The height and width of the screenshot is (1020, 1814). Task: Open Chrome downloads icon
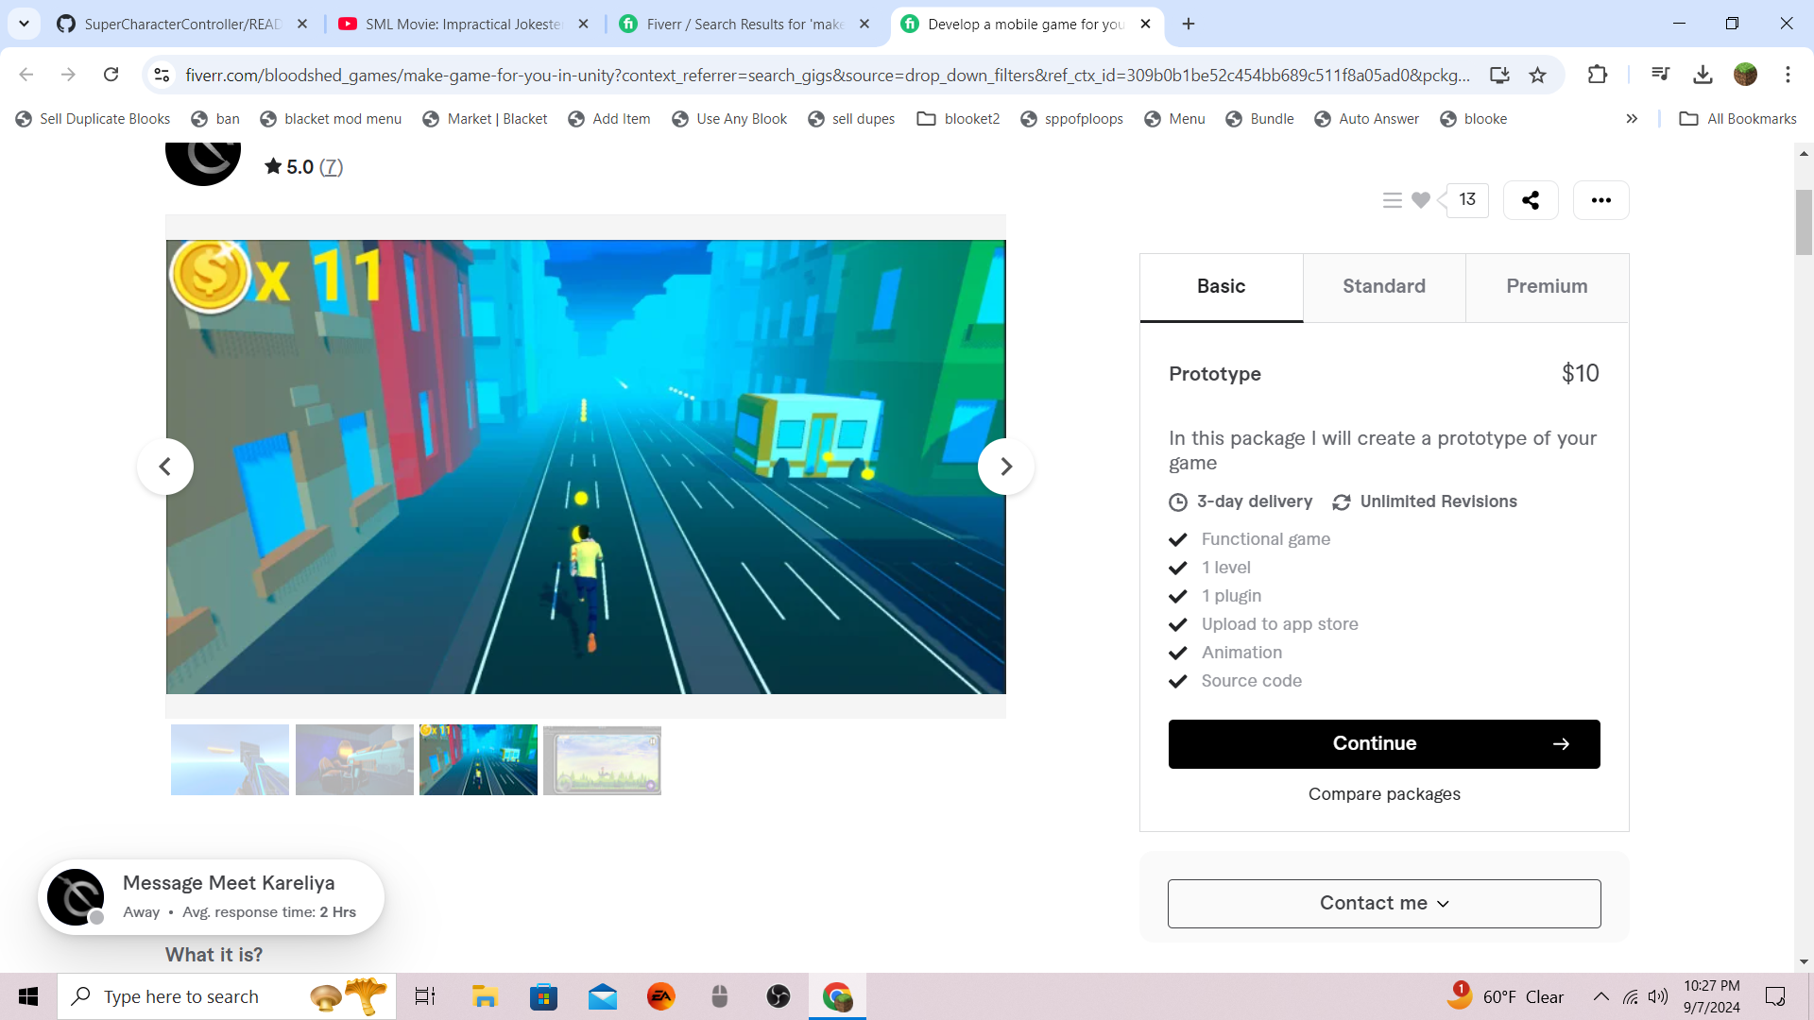point(1703,75)
